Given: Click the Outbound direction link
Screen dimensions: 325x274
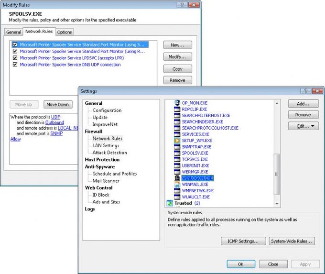Looking at the screenshot, I should coord(54,122).
